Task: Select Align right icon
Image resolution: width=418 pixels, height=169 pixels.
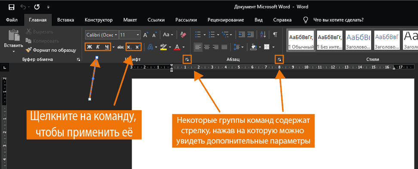Action: [x=215, y=47]
